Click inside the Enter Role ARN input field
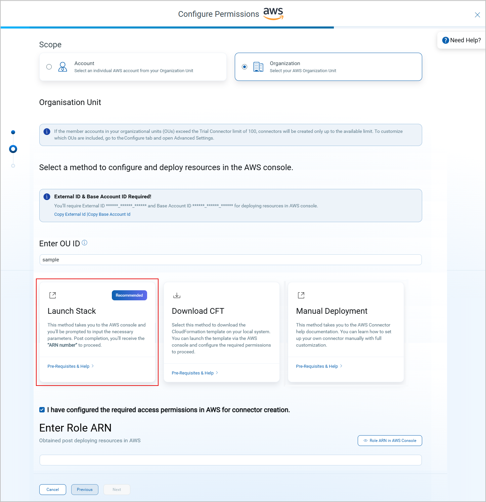This screenshot has height=502, width=486. [x=230, y=460]
